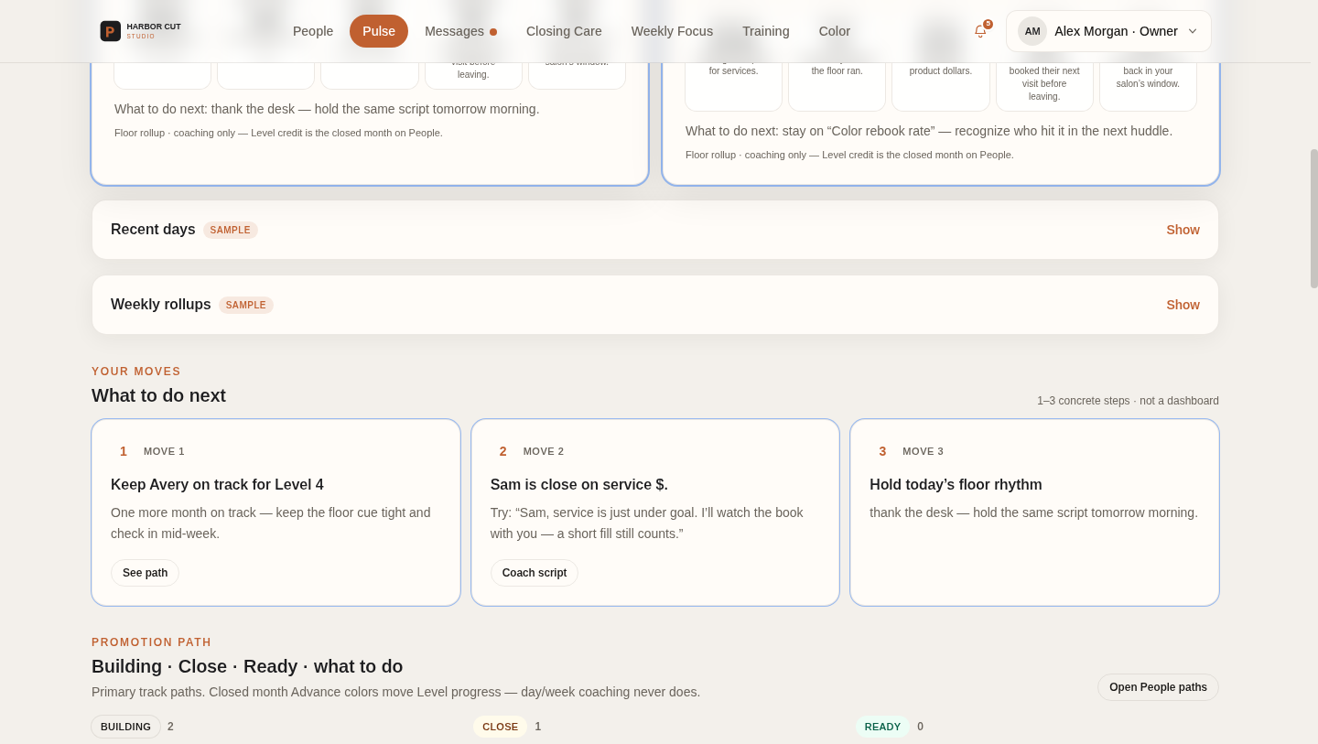Image resolution: width=1318 pixels, height=744 pixels.
Task: Switch to Closing Care tab
Action: 564,31
